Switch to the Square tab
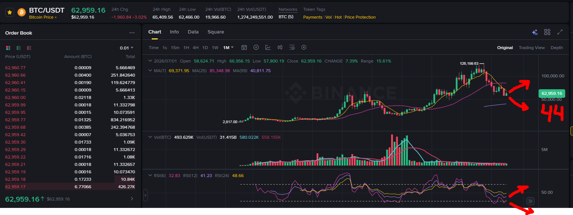The width and height of the screenshot is (573, 215). [x=216, y=32]
